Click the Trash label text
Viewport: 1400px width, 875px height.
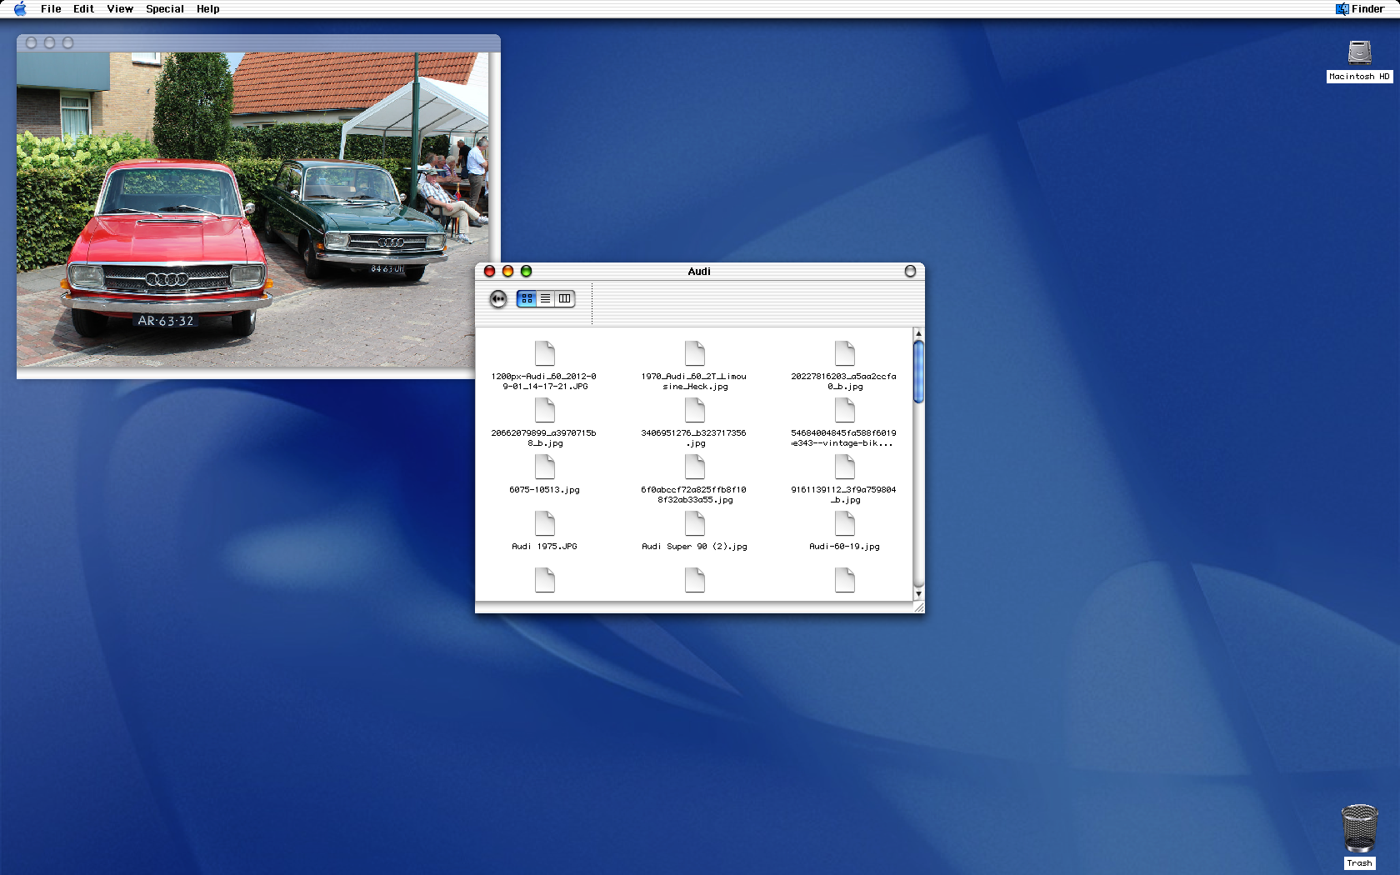(x=1359, y=863)
